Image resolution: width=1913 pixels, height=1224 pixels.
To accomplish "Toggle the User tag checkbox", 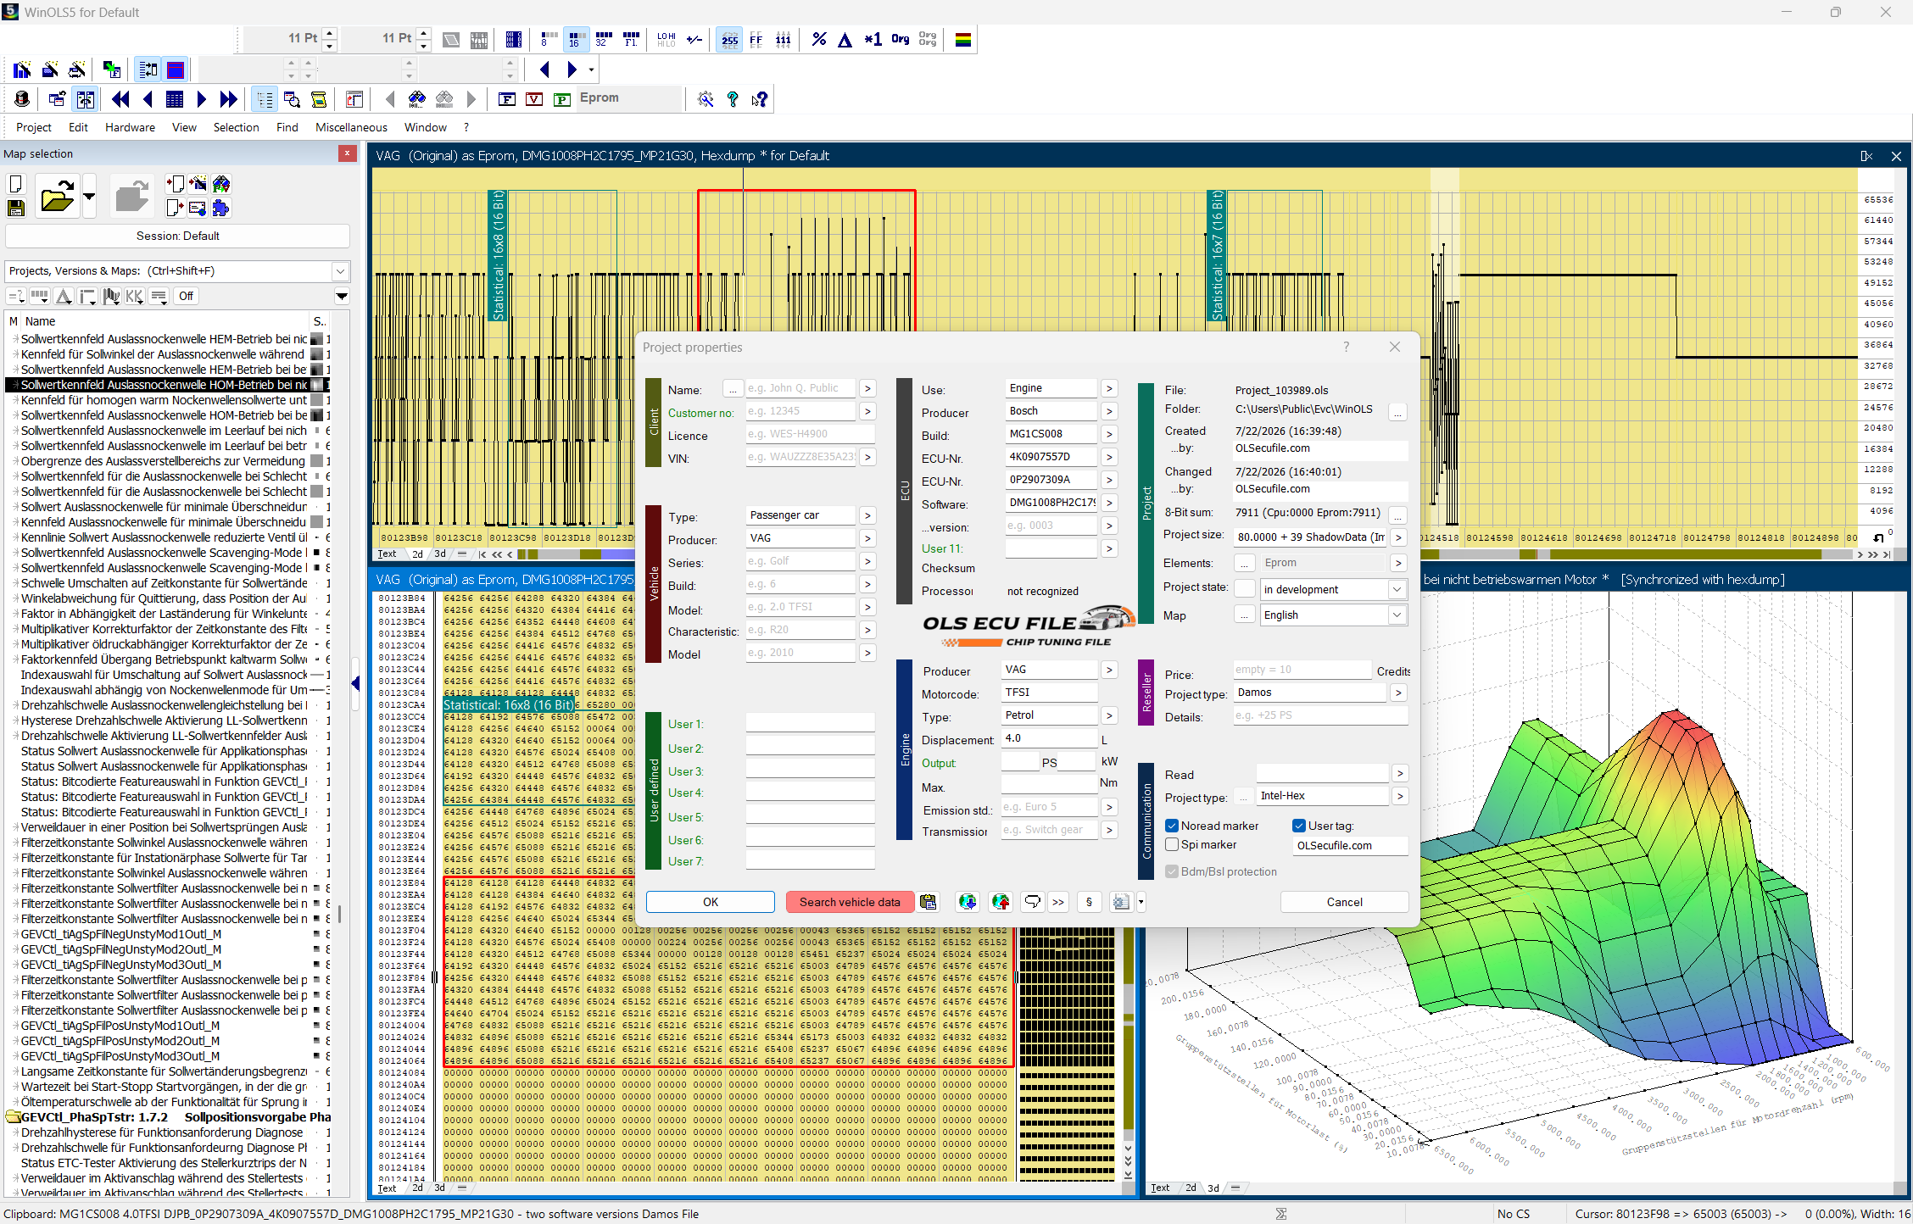I will tap(1299, 826).
